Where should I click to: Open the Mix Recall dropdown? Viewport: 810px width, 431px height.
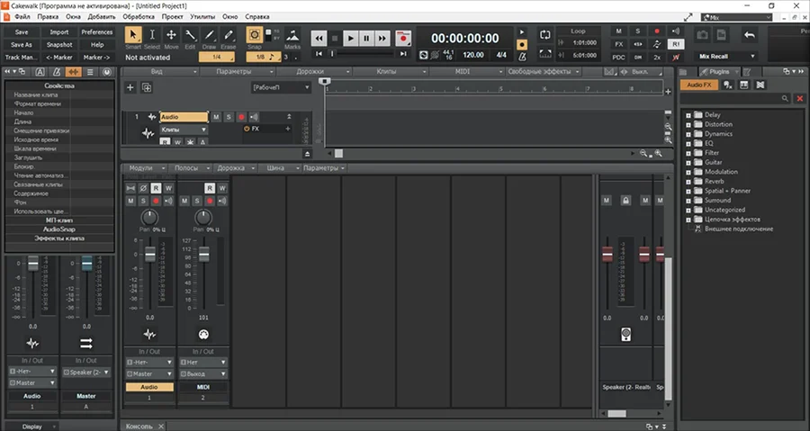pyautogui.click(x=726, y=57)
